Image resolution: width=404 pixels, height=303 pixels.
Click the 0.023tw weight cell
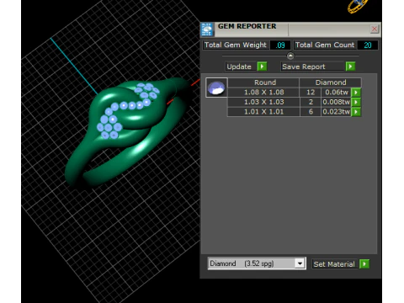pos(336,112)
